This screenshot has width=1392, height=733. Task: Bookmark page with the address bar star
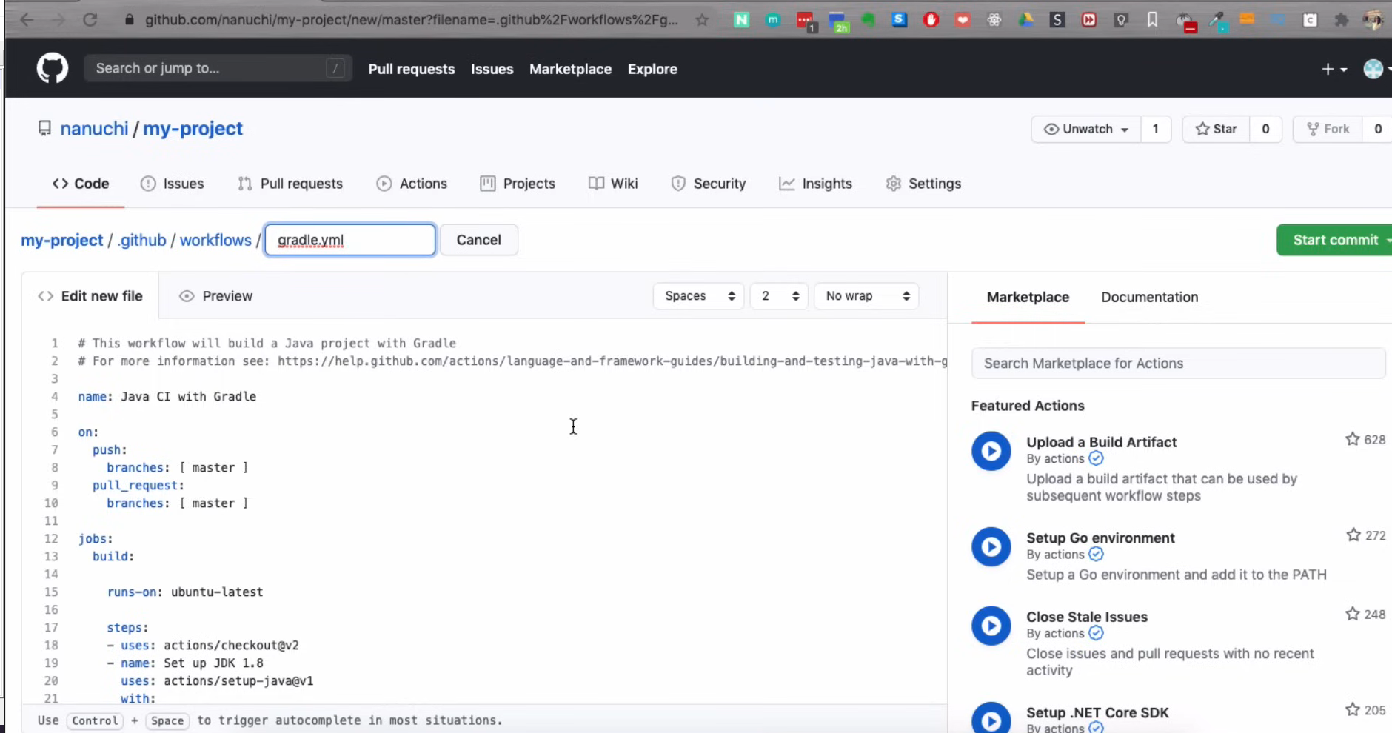[x=702, y=20]
